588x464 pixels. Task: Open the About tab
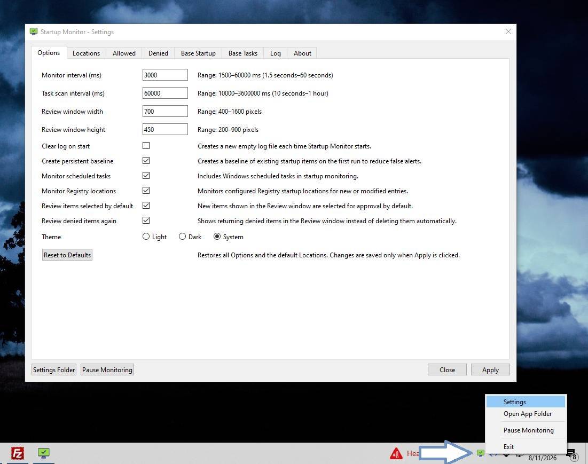point(302,53)
